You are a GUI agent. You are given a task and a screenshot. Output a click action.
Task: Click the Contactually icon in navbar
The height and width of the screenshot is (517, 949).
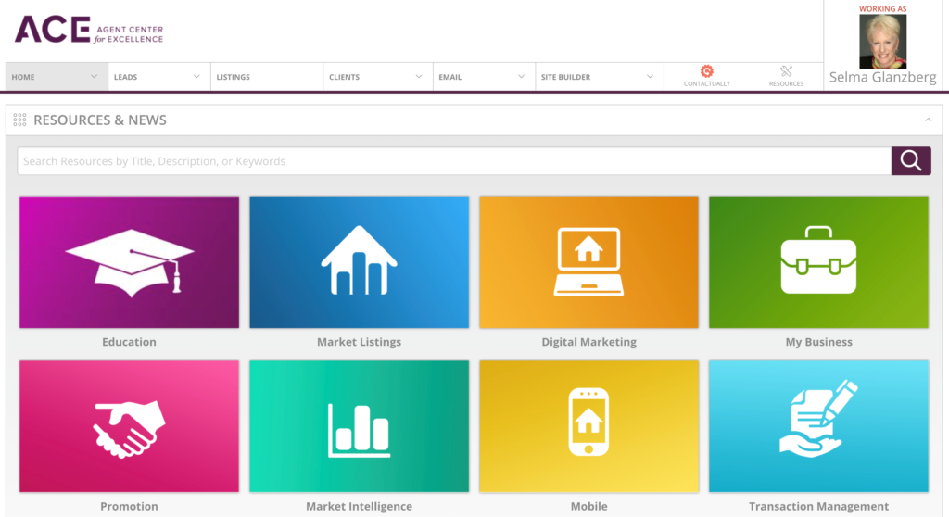point(706,72)
